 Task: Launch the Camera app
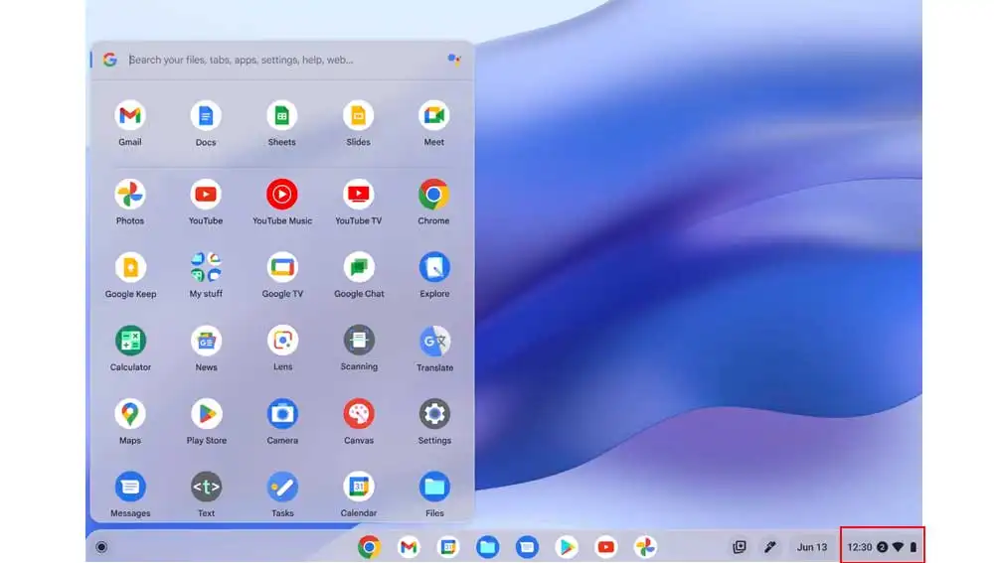point(282,413)
